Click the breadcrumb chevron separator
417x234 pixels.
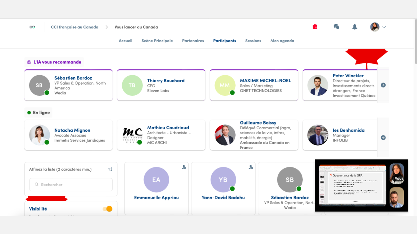107,27
